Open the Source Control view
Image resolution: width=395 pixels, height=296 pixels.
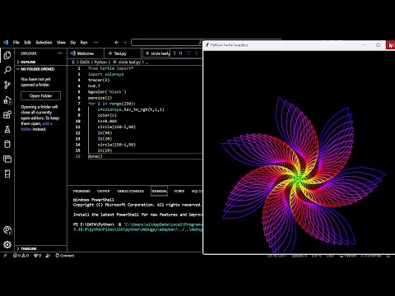point(7,85)
